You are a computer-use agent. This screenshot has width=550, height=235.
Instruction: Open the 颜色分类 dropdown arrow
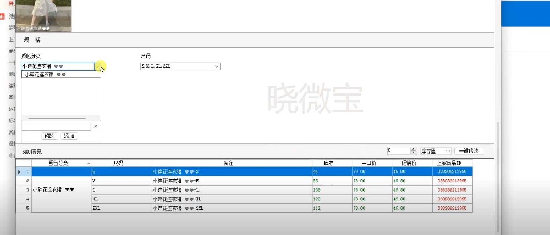[x=98, y=66]
